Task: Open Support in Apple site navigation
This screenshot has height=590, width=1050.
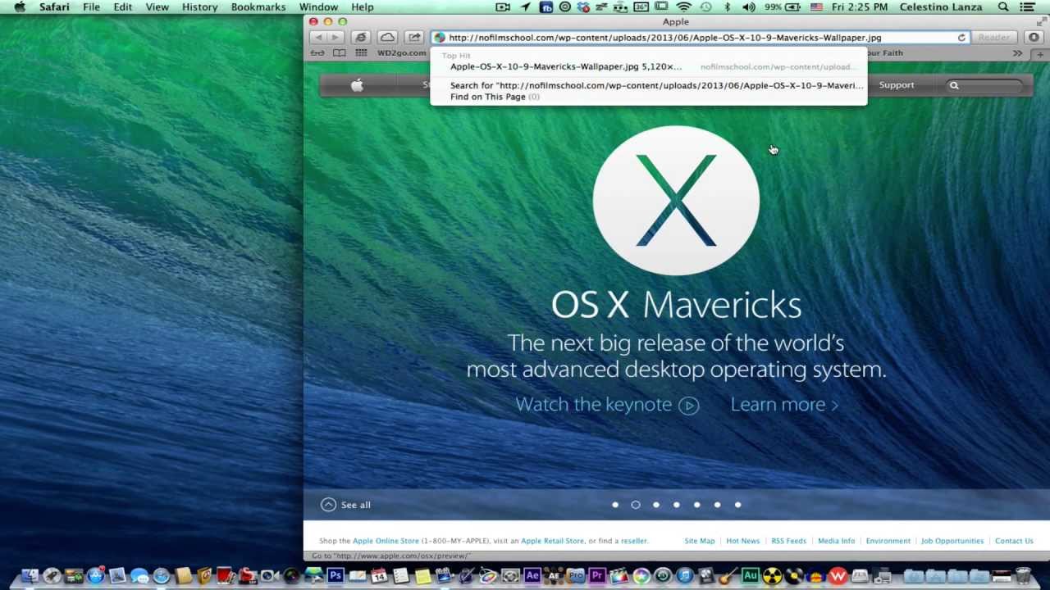Action: pyautogui.click(x=897, y=85)
